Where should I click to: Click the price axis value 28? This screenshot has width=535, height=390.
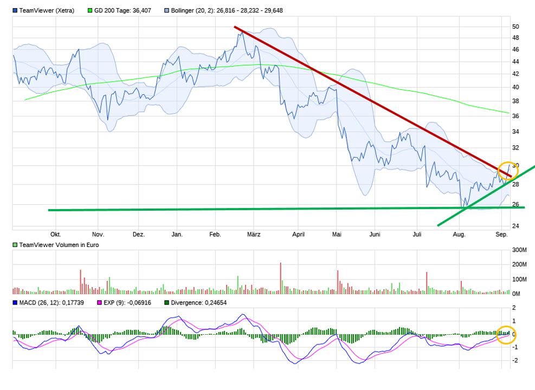(x=515, y=184)
